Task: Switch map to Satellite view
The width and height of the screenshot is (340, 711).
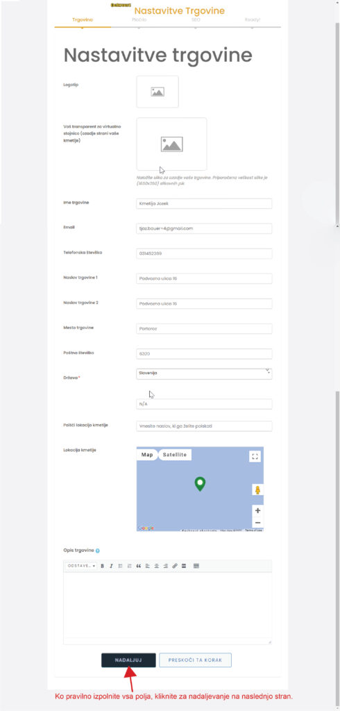Action: tap(175, 455)
